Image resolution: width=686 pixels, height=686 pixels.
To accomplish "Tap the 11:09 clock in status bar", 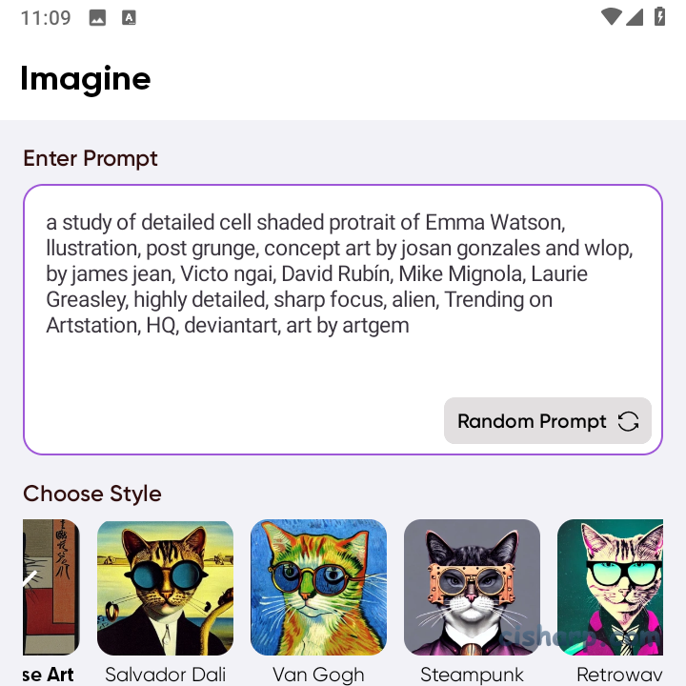I will pyautogui.click(x=46, y=18).
